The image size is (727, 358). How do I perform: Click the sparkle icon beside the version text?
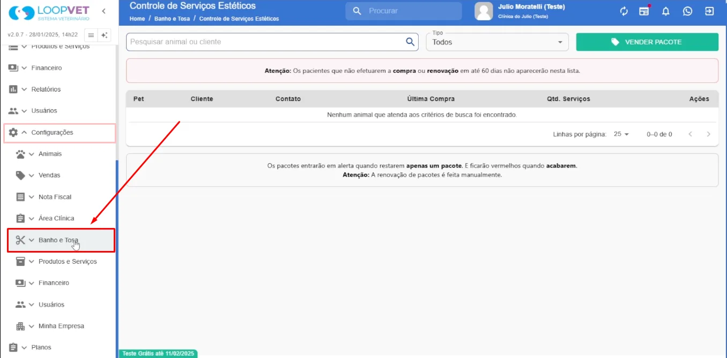(x=104, y=35)
